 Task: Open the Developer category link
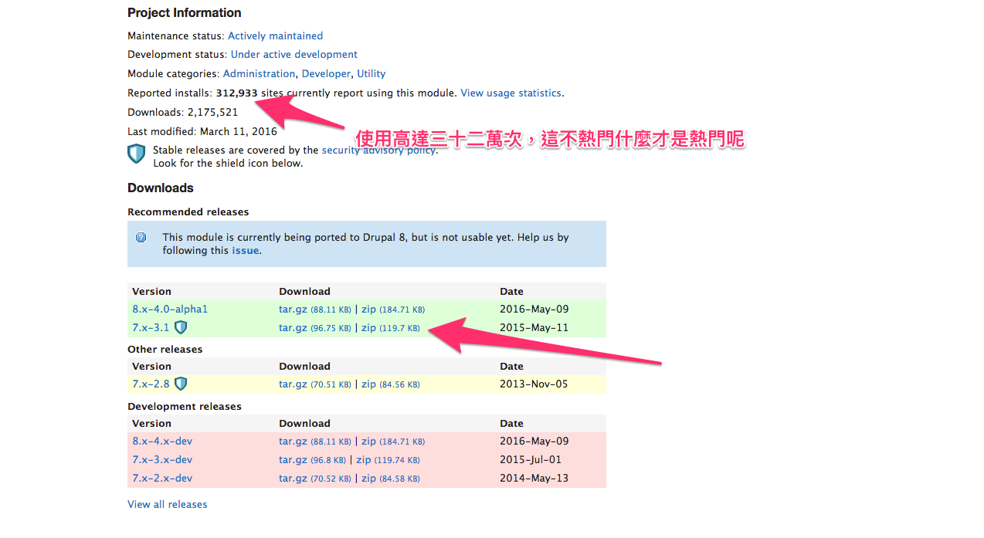tap(326, 74)
